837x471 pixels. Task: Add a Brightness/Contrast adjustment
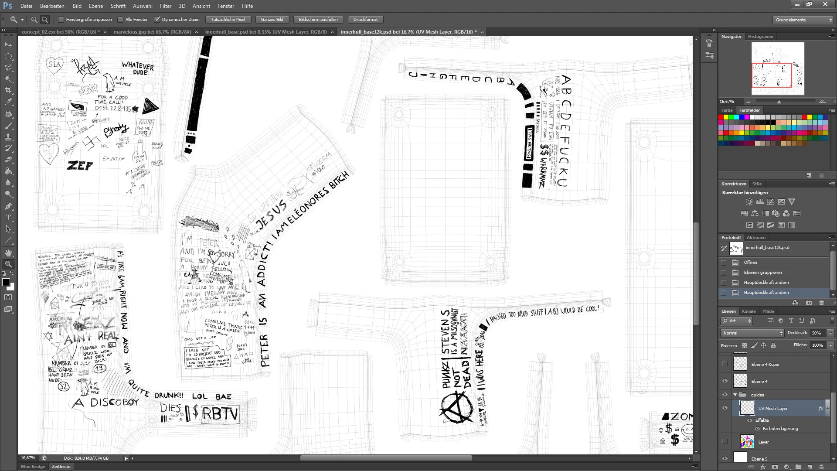(x=749, y=202)
